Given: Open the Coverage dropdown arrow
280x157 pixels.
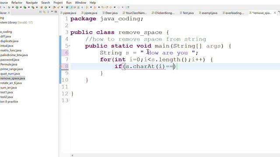Looking at the screenshot, I should click(x=29, y=7).
